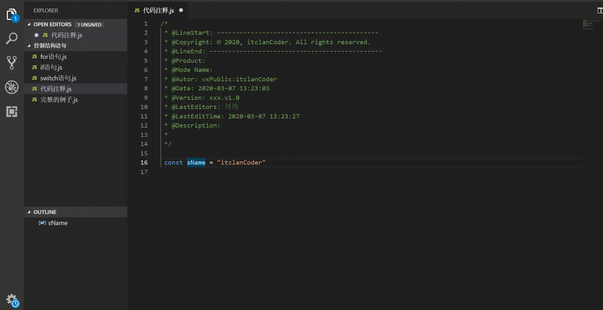Viewport: 603px width, 310px height.
Task: Click the @Autor: vxPublic:itclanCoder line
Action: coord(221,79)
